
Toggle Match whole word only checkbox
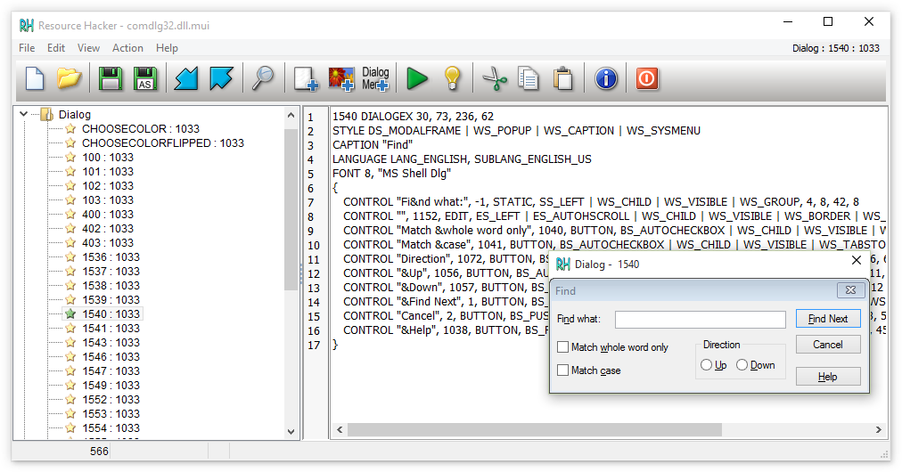[562, 347]
